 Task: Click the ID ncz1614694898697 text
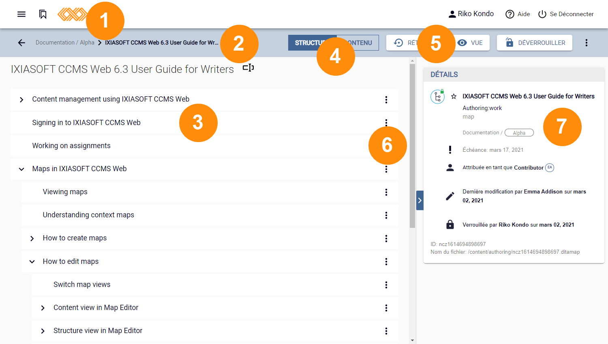click(458, 244)
